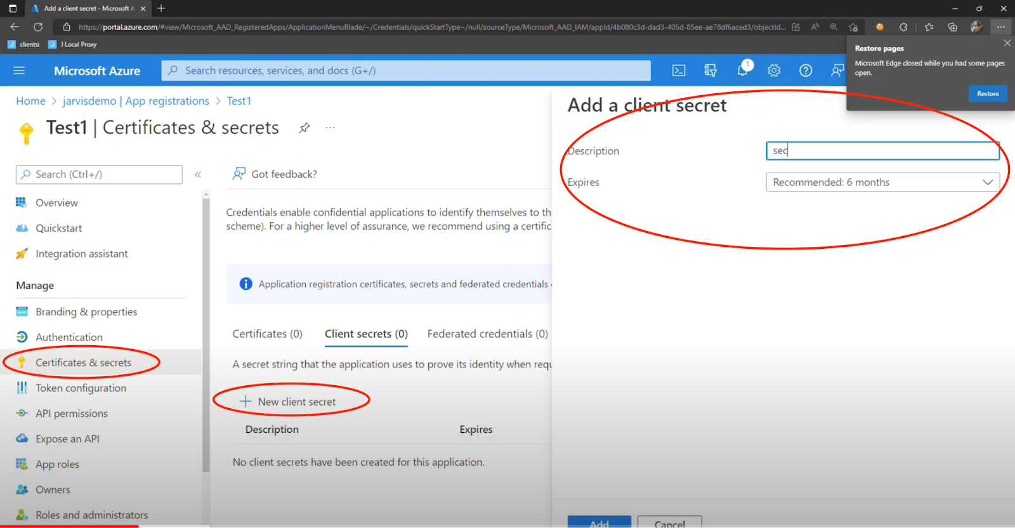Click the Expires column header
The image size is (1015, 528).
[x=476, y=430]
